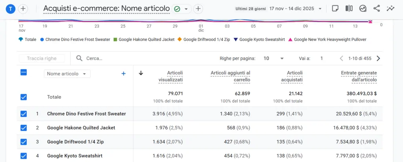Image resolution: width=403 pixels, height=162 pixels.
Task: Click the search magnifier icon
Action: 79,58
